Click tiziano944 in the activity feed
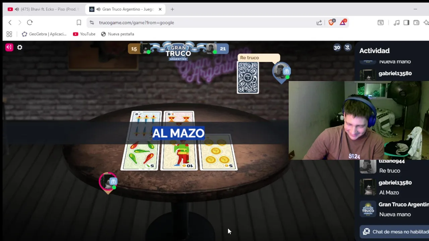The width and height of the screenshot is (429, 241). tap(391, 161)
